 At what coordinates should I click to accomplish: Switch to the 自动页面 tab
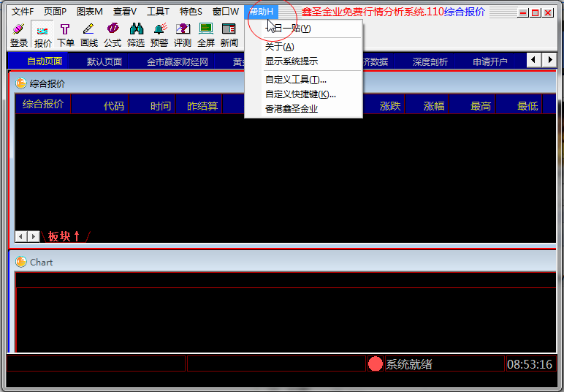point(45,61)
